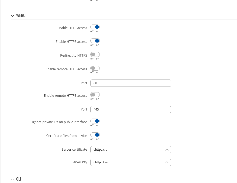Screen dimensions: 237x183
Task: Click the arrow icon in Server certificate box
Action: 167,150
